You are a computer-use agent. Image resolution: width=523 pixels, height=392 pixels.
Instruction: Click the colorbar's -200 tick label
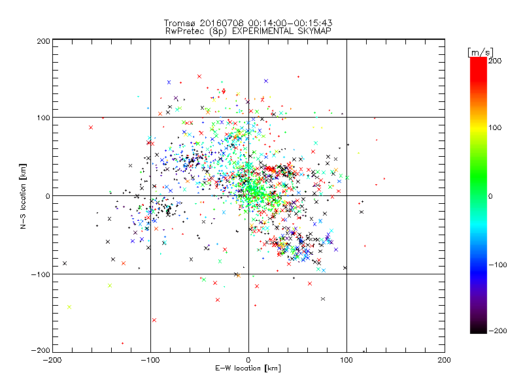tap(498, 331)
